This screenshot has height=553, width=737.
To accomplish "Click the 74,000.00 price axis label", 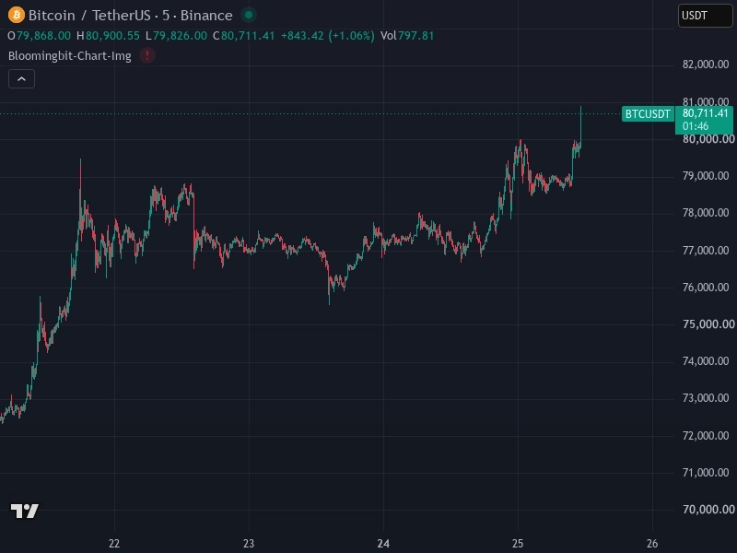I will pos(706,361).
